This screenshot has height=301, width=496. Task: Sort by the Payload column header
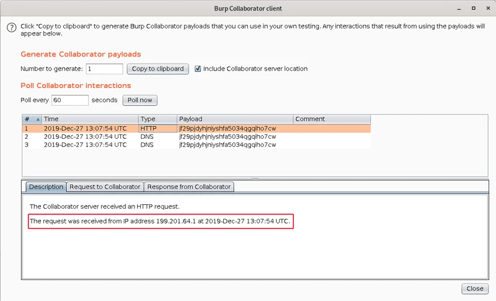pos(235,119)
